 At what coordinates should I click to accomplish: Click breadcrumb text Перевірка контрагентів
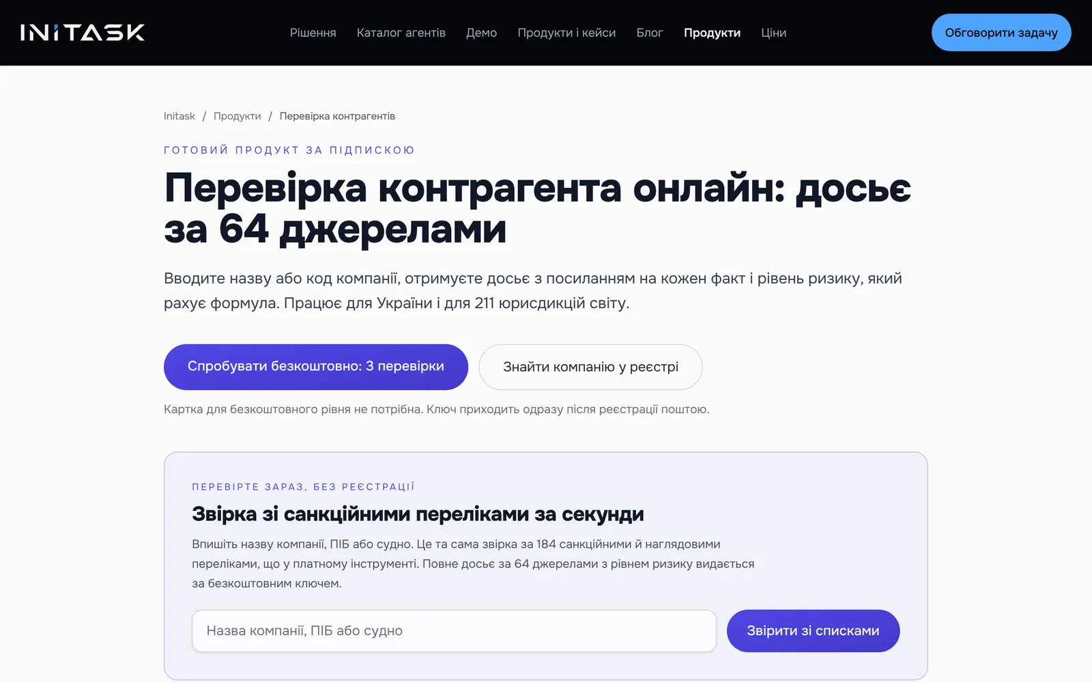(337, 116)
